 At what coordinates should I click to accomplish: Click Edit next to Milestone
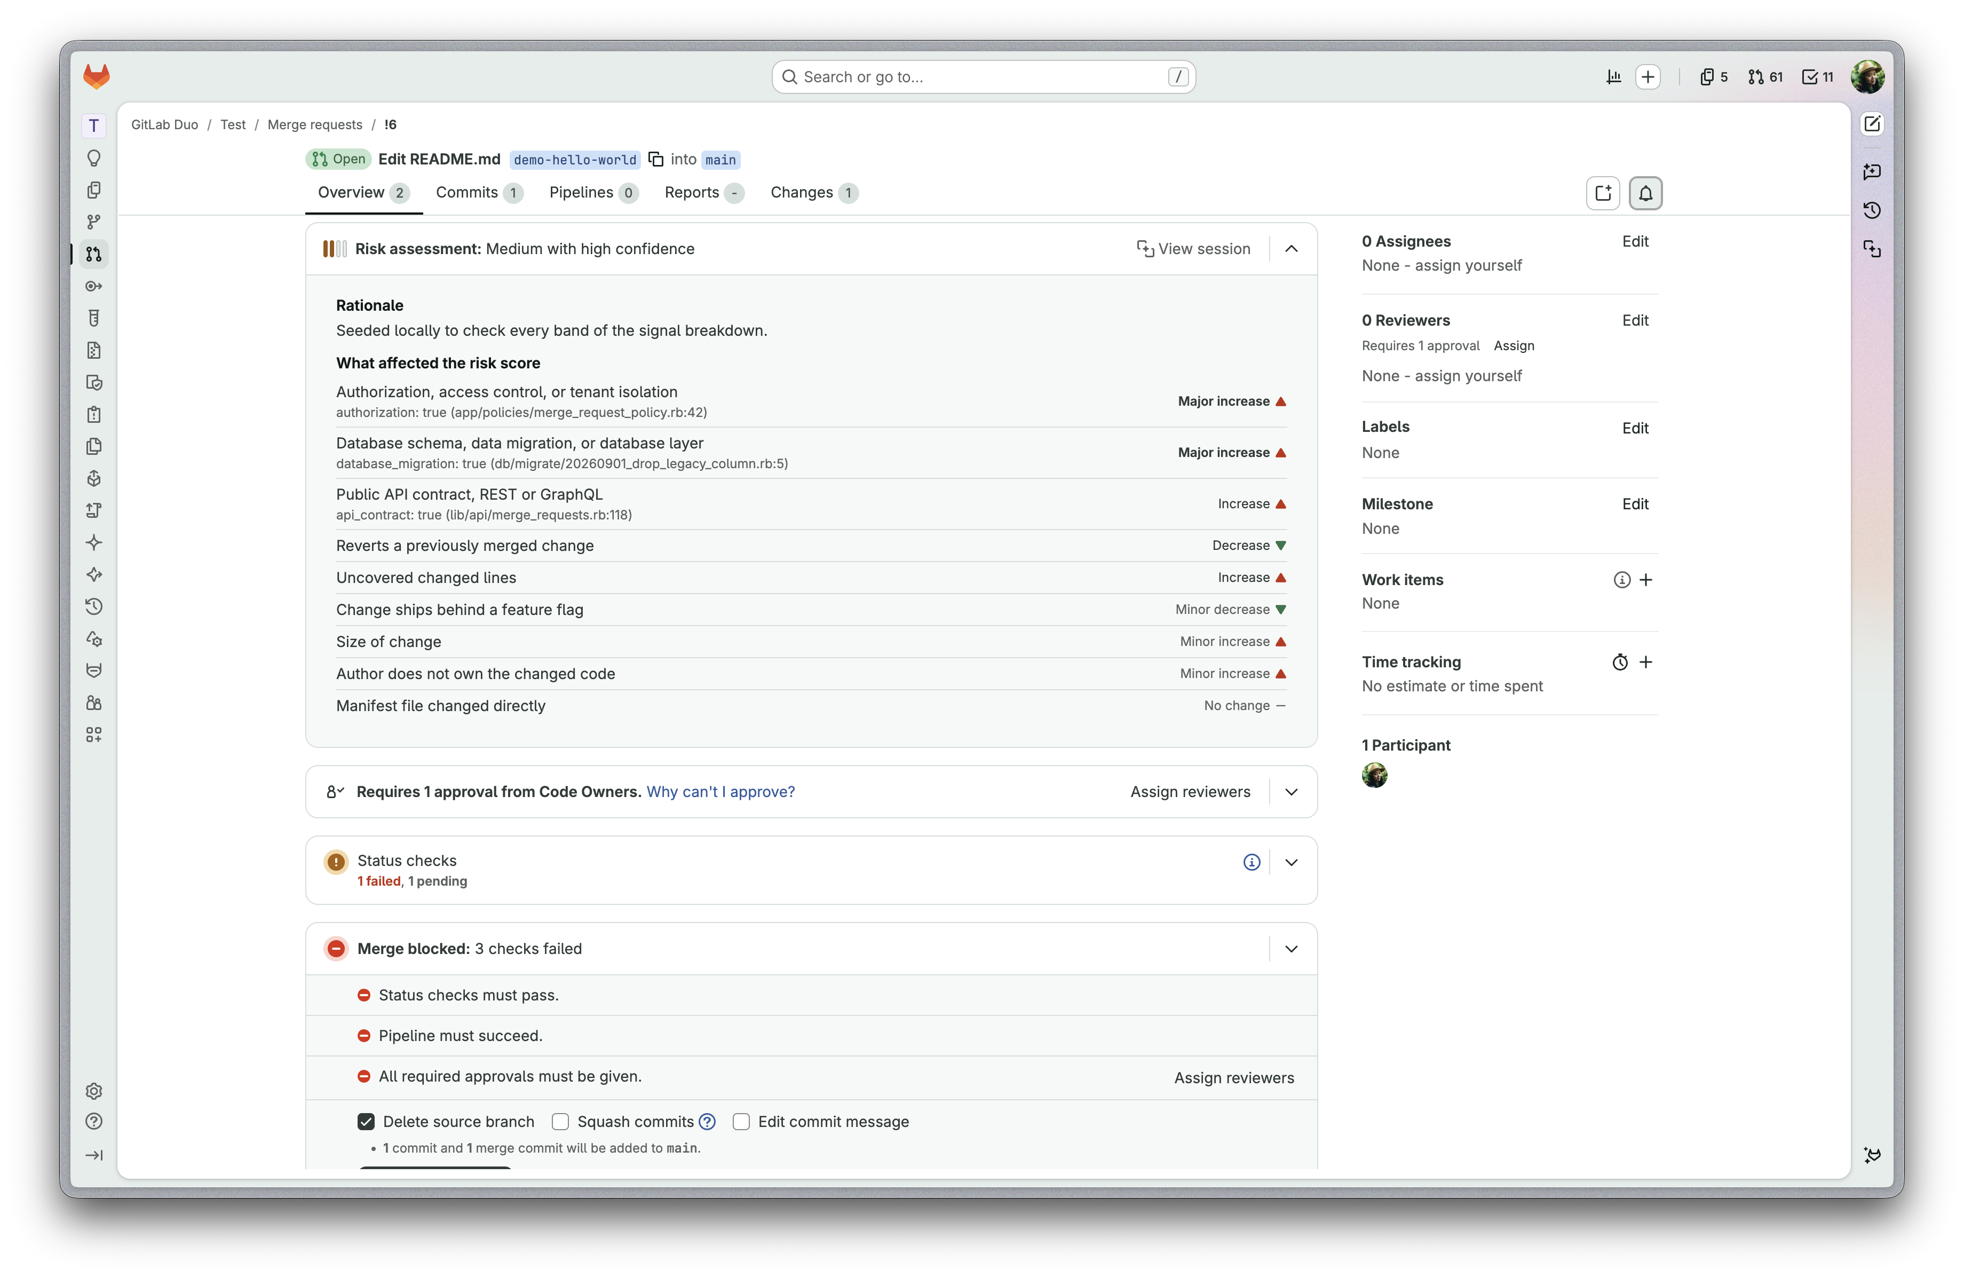click(x=1635, y=503)
